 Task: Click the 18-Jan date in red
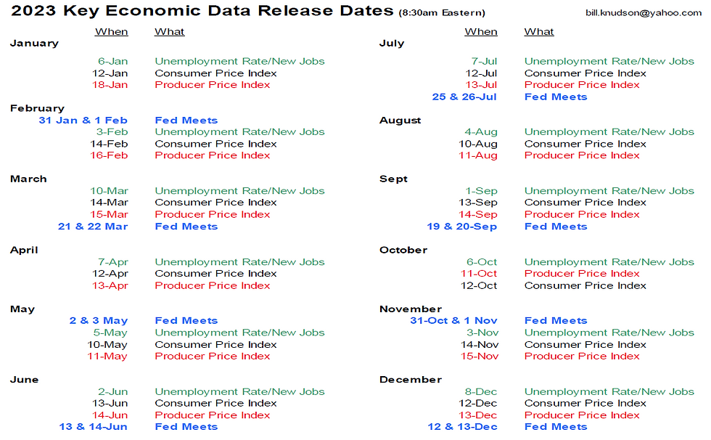pyautogui.click(x=110, y=85)
